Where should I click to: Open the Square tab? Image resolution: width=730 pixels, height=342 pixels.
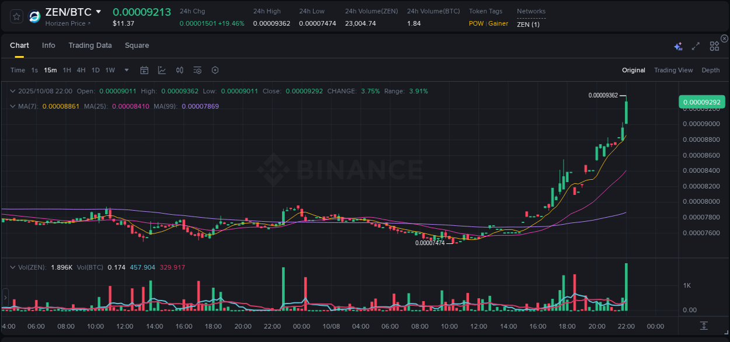(x=137, y=45)
